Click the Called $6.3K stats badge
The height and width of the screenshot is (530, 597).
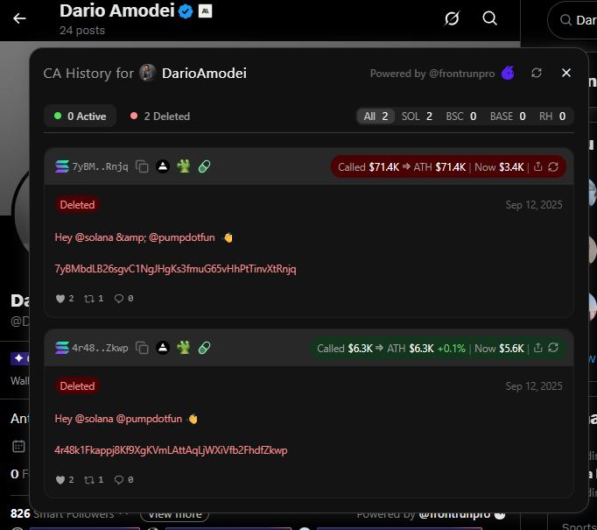point(438,349)
